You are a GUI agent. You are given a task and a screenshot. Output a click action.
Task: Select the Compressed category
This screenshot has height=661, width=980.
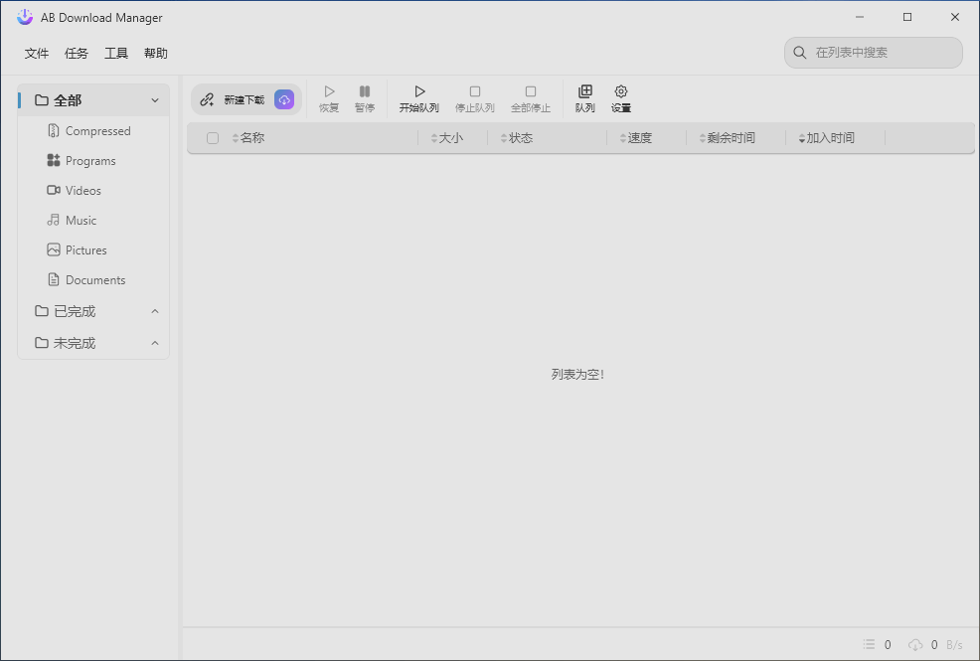[x=97, y=131]
